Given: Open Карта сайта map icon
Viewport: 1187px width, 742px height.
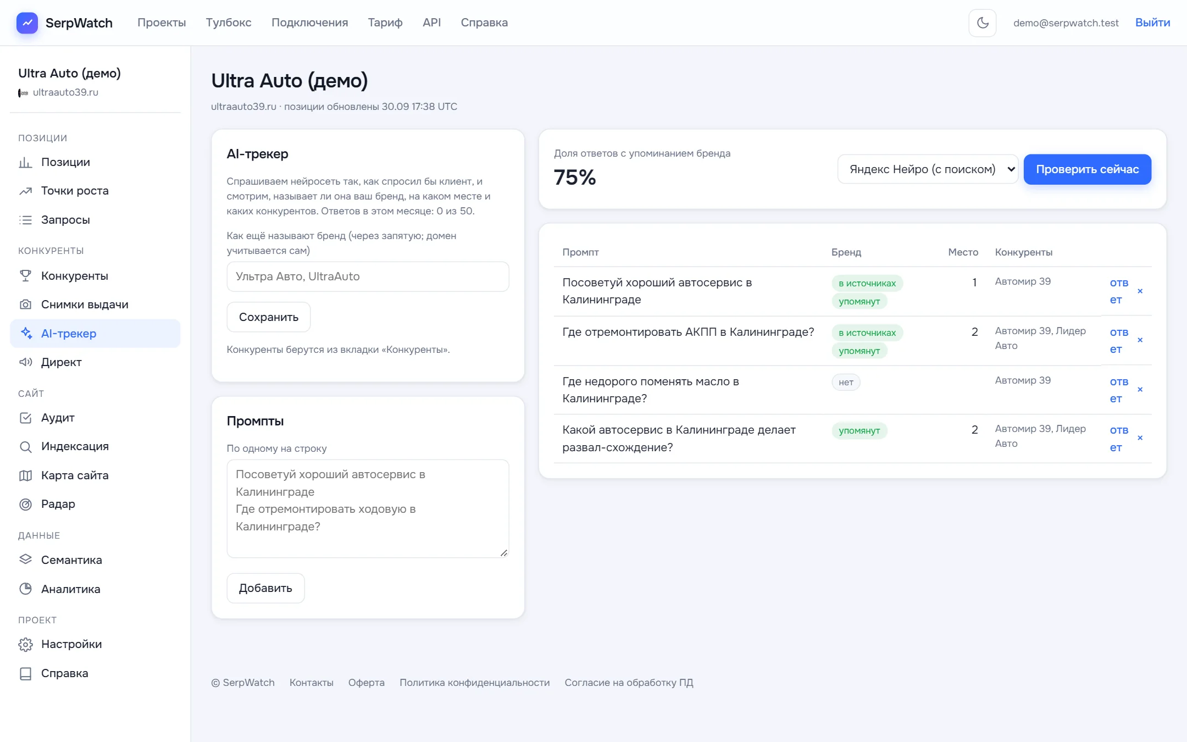Looking at the screenshot, I should point(26,475).
